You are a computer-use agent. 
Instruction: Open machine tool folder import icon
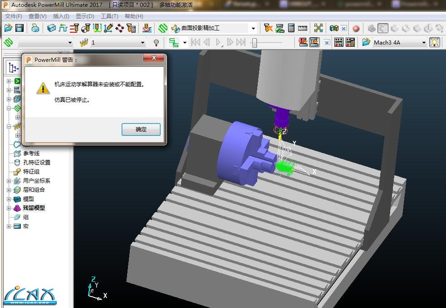pyautogui.click(x=366, y=42)
